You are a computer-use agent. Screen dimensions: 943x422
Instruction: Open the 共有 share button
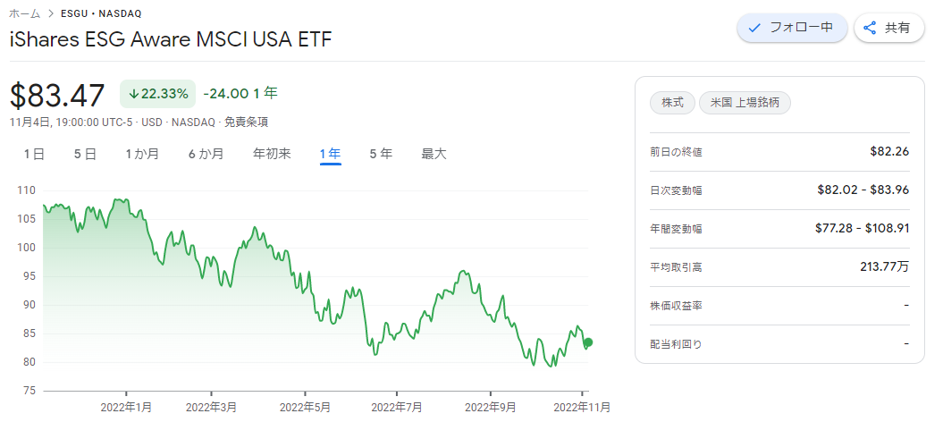(888, 28)
